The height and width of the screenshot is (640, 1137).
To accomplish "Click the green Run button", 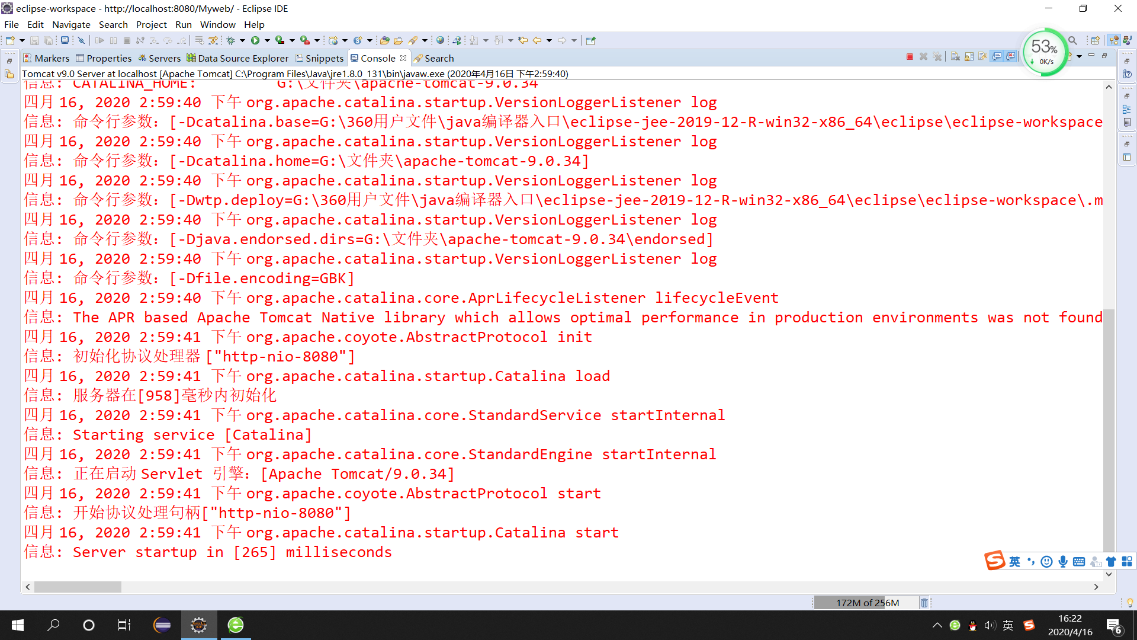I will click(255, 40).
